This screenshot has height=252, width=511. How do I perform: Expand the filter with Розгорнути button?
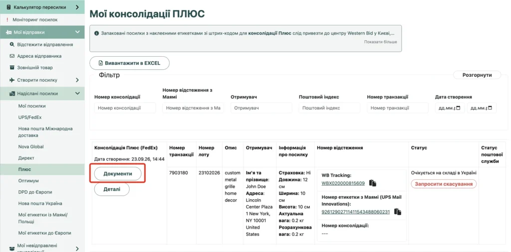tap(477, 75)
